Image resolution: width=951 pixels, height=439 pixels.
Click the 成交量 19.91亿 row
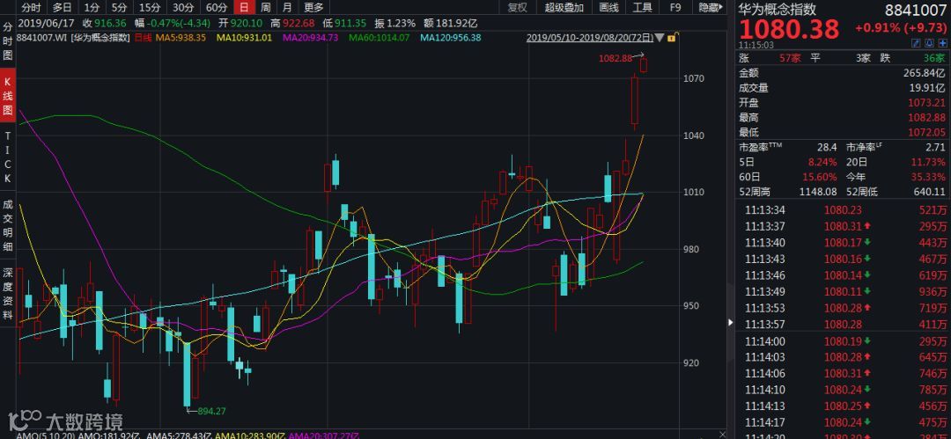click(x=842, y=88)
